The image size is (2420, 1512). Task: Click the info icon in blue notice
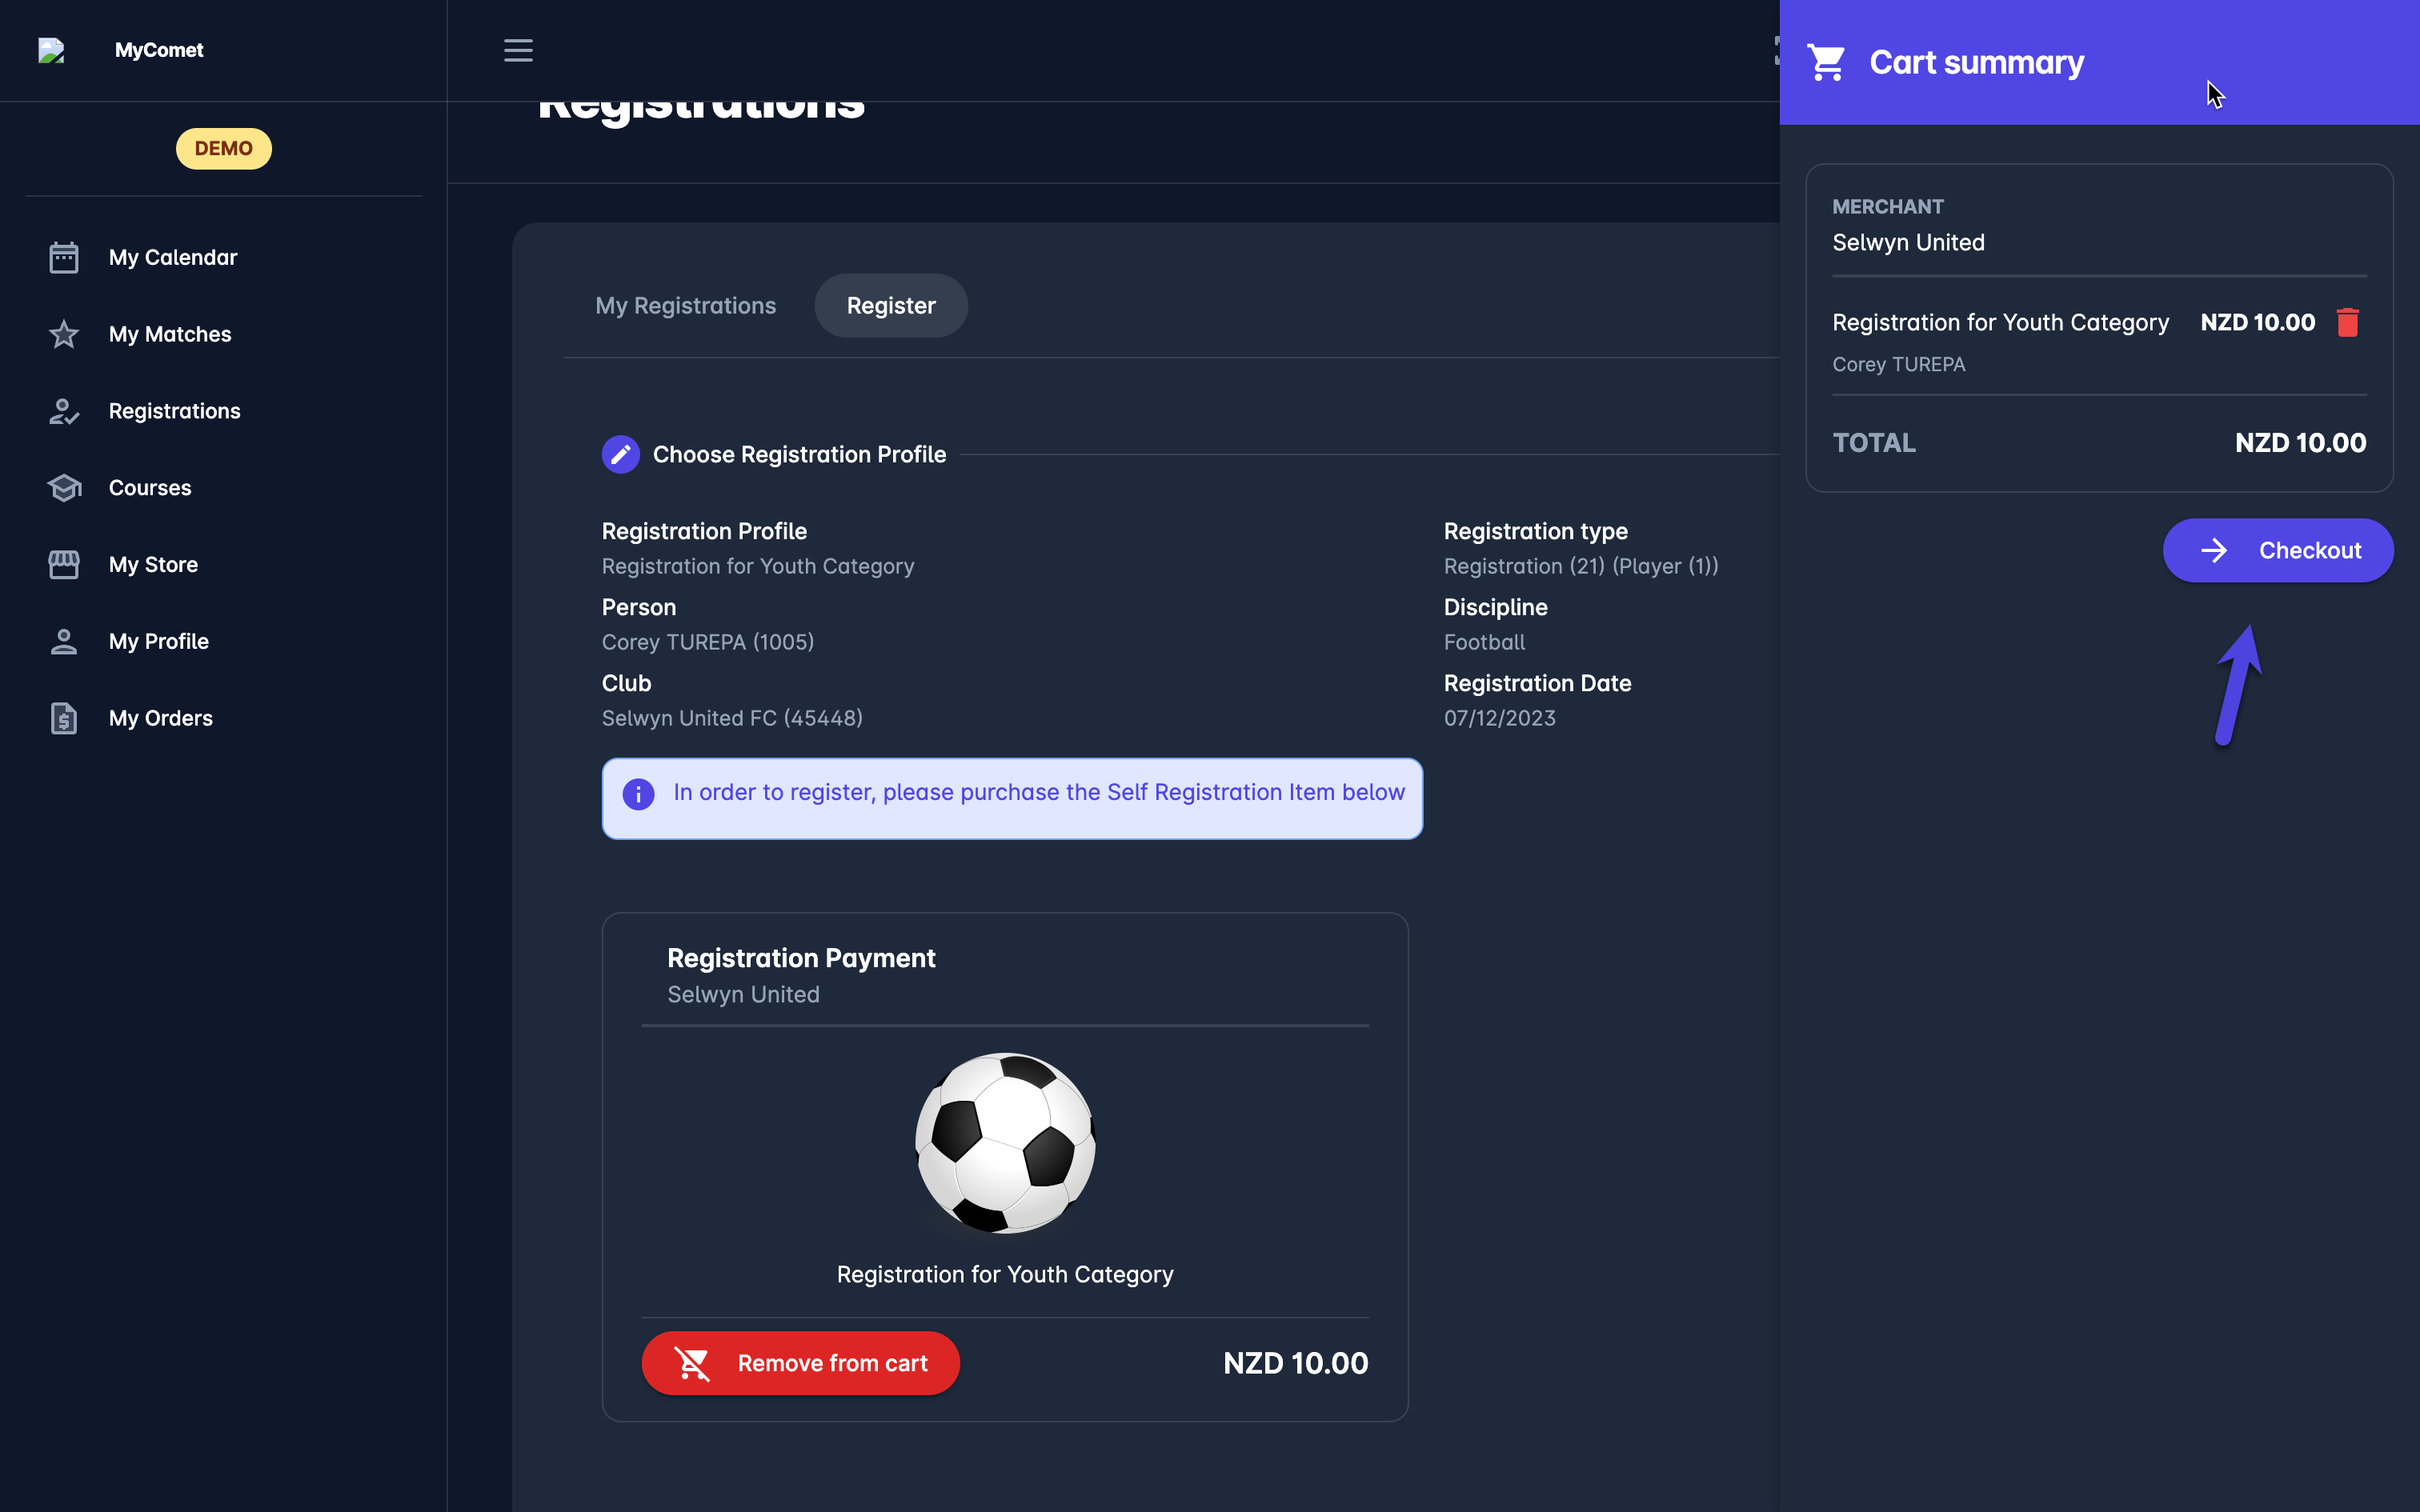click(638, 794)
